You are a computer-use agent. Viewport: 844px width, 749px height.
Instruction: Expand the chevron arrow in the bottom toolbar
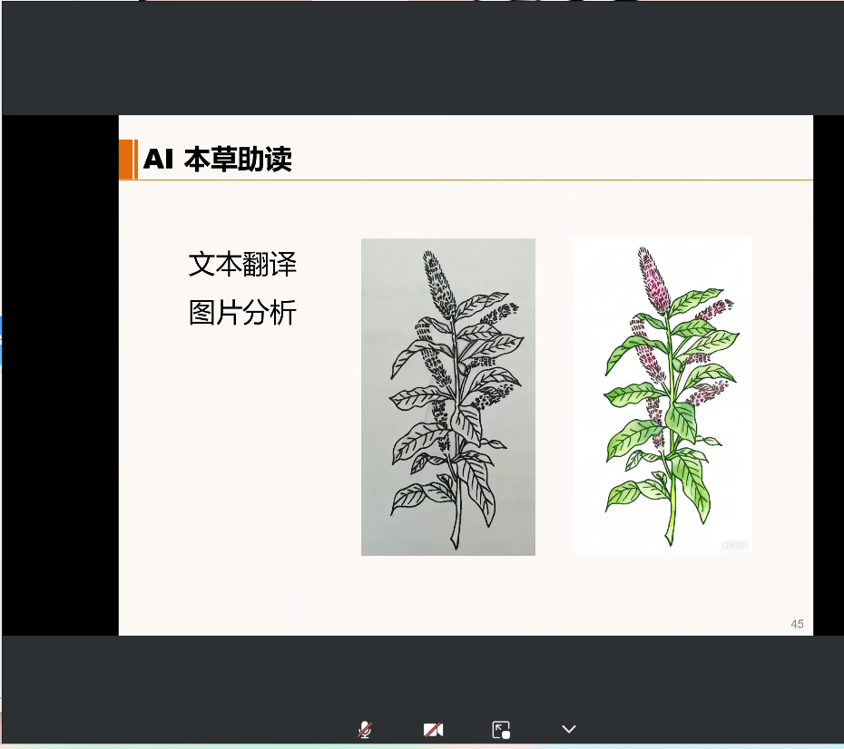pos(569,729)
